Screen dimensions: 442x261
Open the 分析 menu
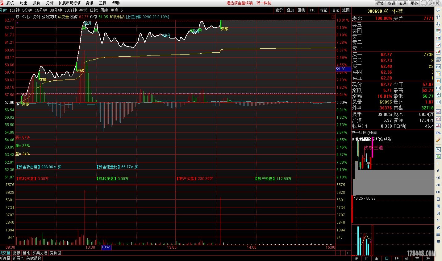coord(50,3)
